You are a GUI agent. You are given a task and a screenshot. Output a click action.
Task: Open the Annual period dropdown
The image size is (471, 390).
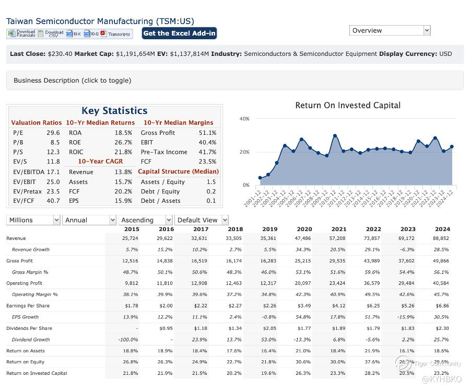[x=89, y=220]
